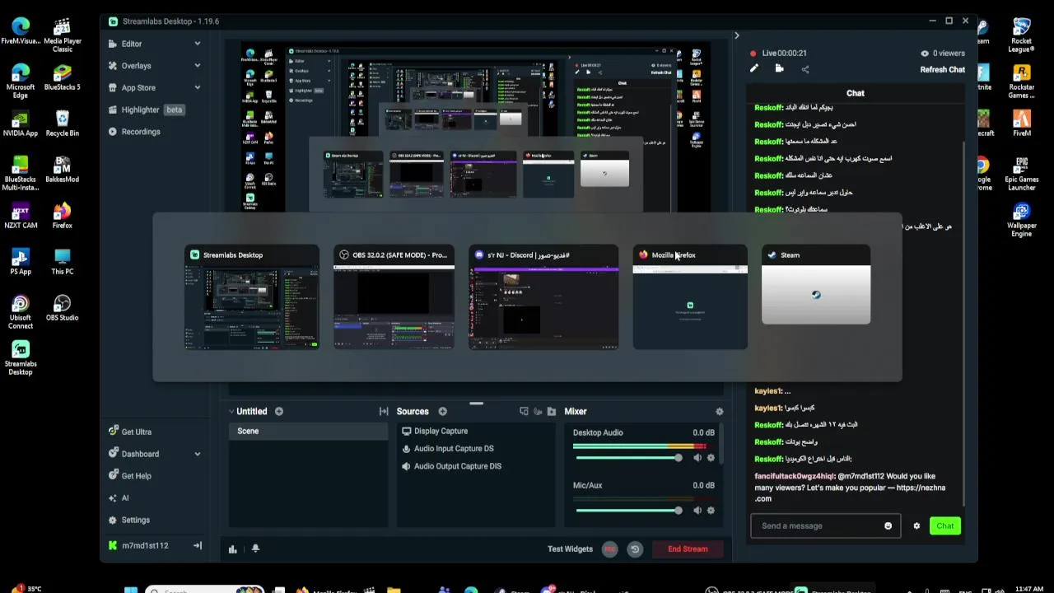Click the replay buffer icon
The height and width of the screenshot is (593, 1054).
point(635,549)
